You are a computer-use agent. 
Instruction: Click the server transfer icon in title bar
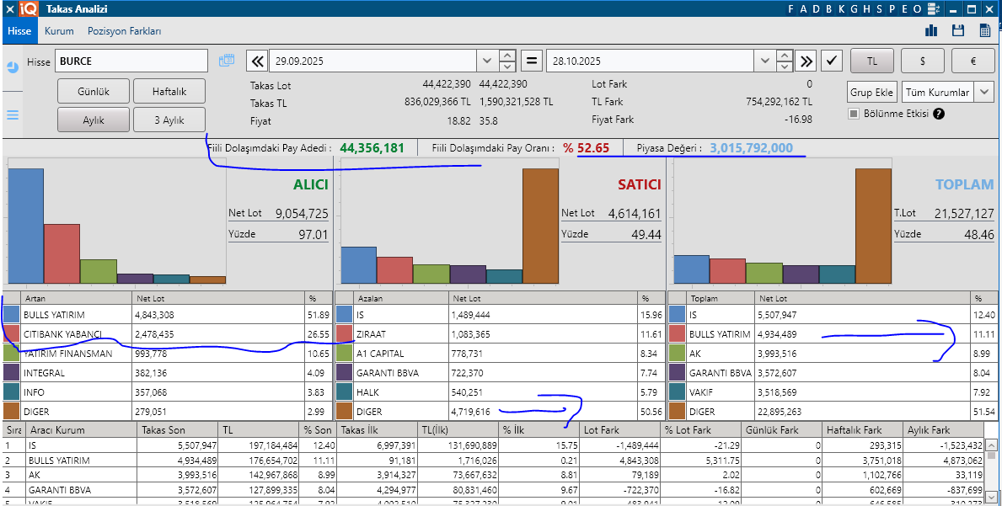pos(933,9)
